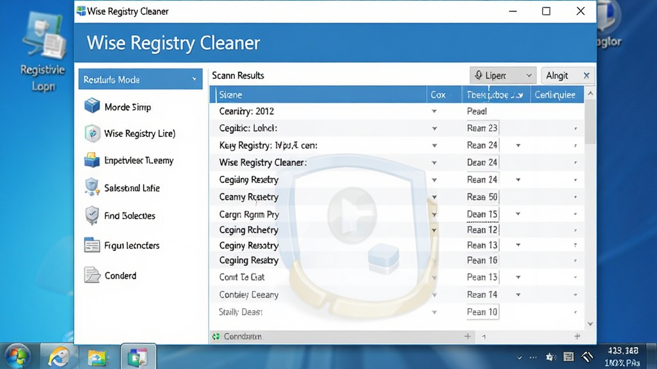The image size is (657, 369).
Task: Select Wise Registry Lire) in sidebar
Action: coord(139,133)
